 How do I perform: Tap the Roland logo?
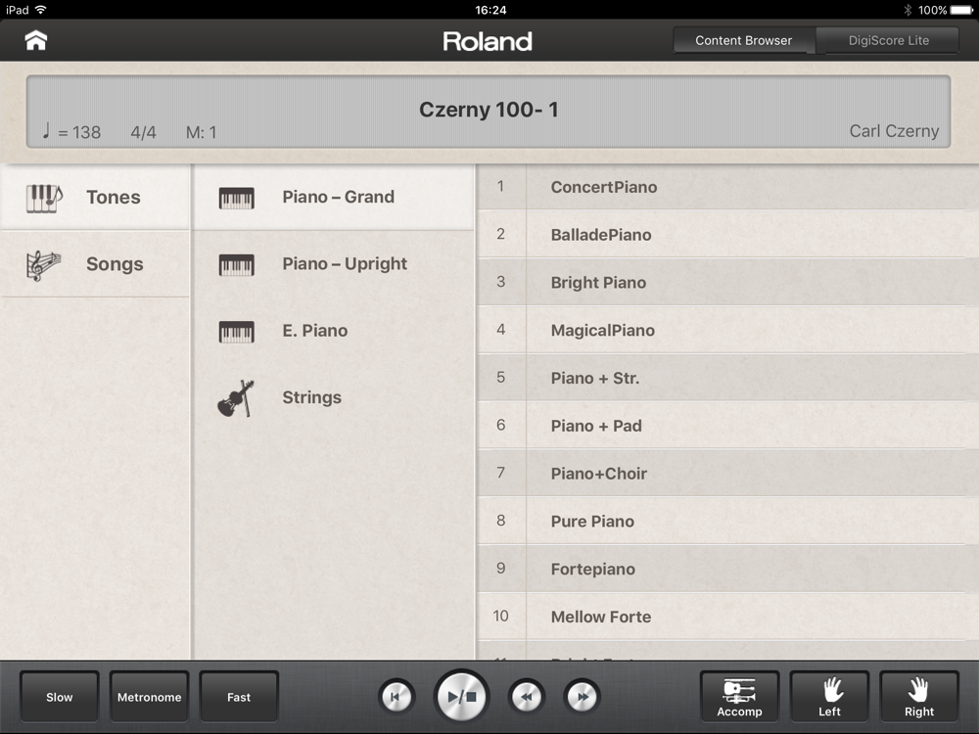488,41
